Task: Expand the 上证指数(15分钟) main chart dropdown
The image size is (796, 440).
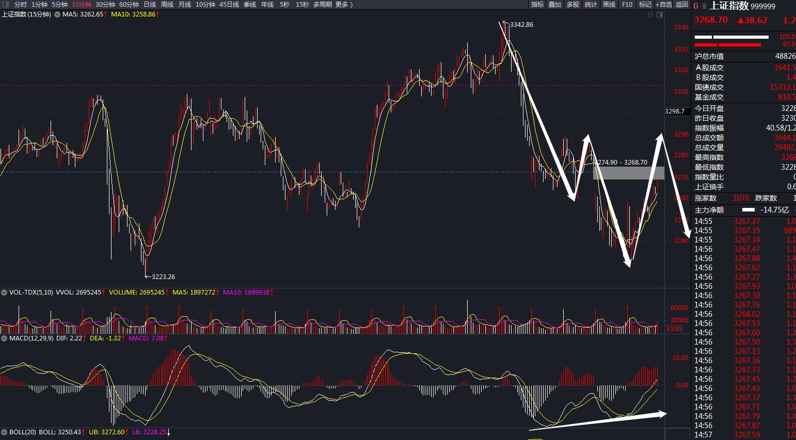Action: 56,14
